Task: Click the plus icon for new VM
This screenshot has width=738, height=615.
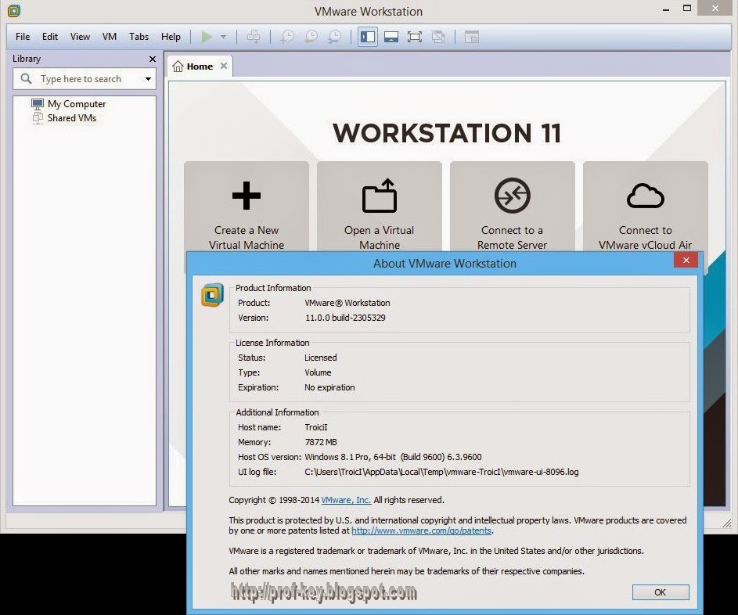Action: 247,196
